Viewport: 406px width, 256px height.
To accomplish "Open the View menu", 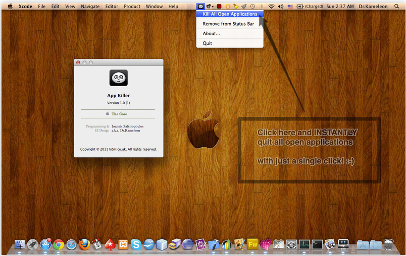I will pos(70,7).
